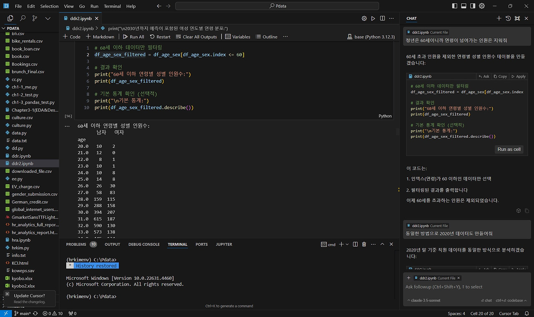Toggle the bottom panel layout
The height and width of the screenshot is (317, 534).
click(x=464, y=6)
